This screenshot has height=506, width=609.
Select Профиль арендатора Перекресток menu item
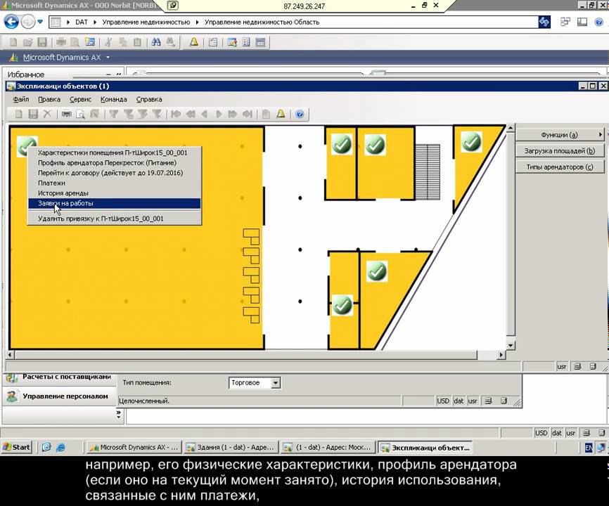pyautogui.click(x=115, y=162)
